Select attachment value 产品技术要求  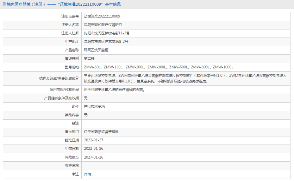point(94,107)
